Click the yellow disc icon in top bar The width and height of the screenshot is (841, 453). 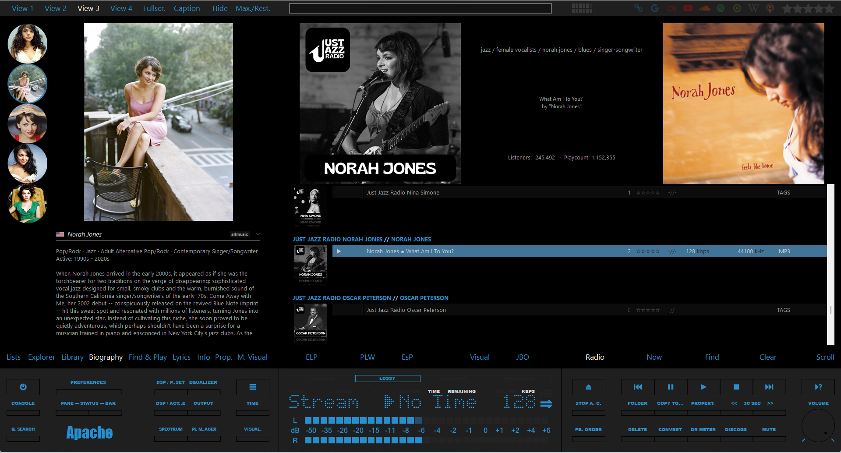[737, 8]
